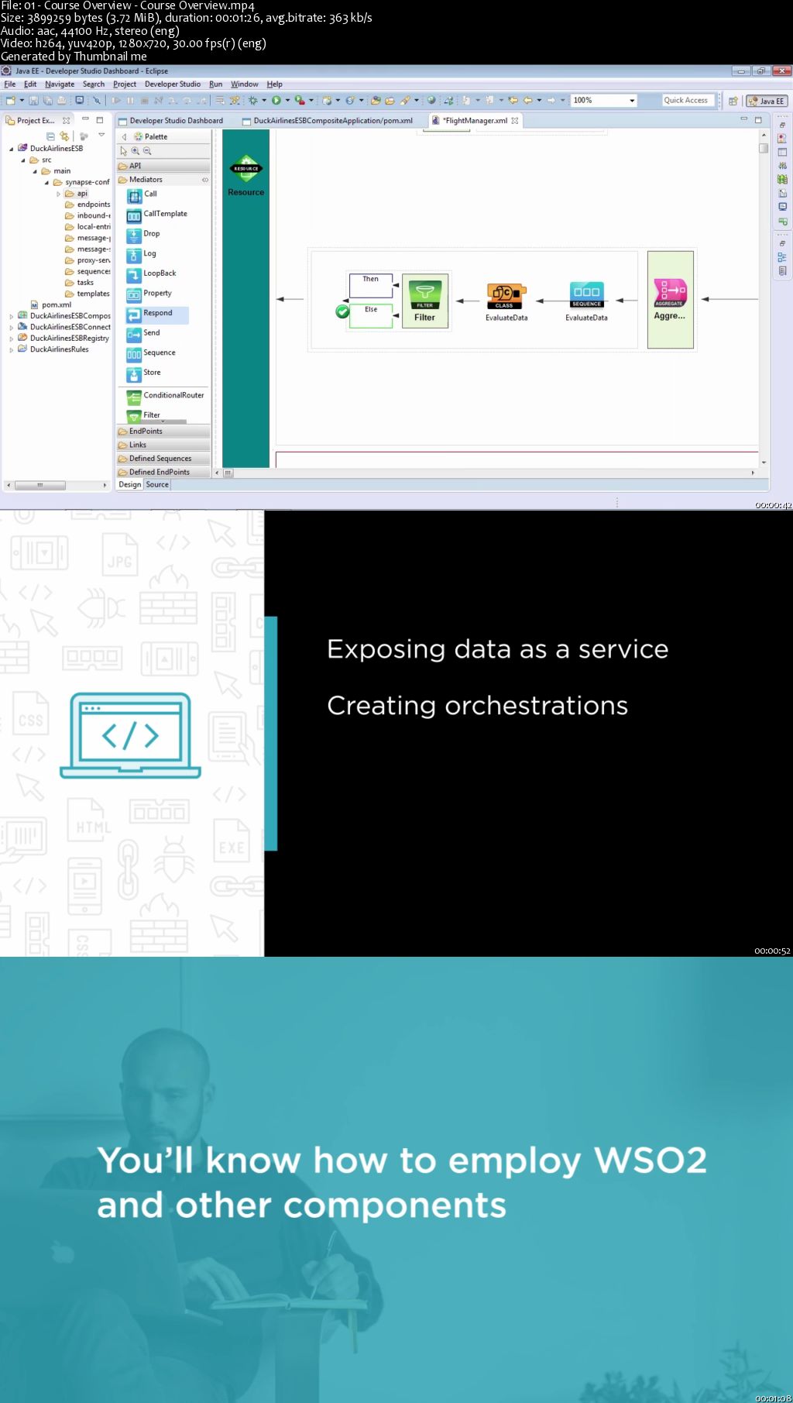
Task: Click the canvas vertical scrollbar thumb
Action: [764, 148]
